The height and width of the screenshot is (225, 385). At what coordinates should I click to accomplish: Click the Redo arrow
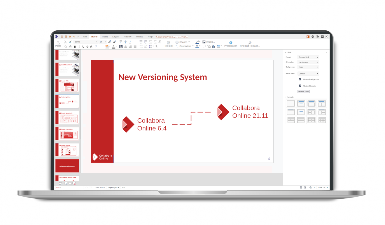(x=78, y=37)
